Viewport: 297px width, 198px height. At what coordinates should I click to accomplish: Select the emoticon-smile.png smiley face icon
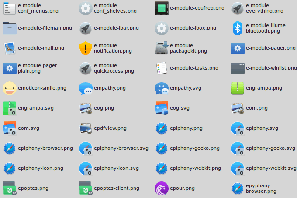coord(10,88)
